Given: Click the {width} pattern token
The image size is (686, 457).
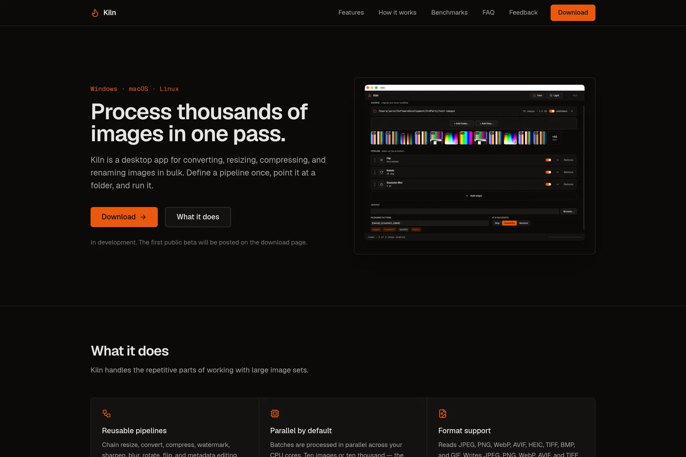Looking at the screenshot, I should click(x=404, y=229).
